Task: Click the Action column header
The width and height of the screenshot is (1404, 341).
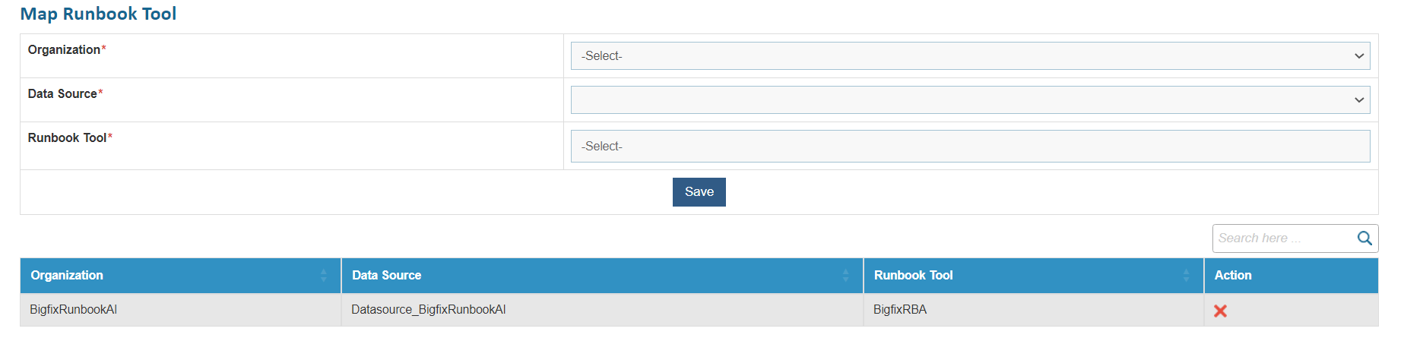Action: [1232, 276]
